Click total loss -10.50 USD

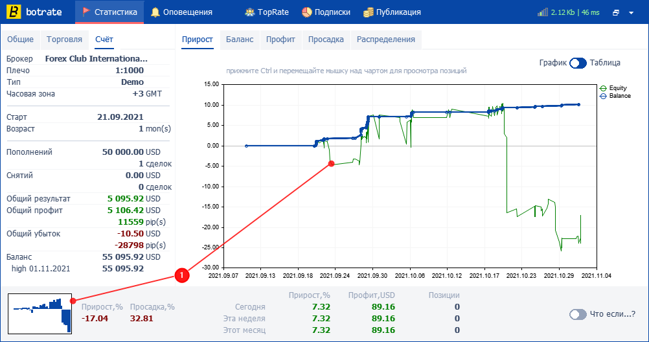click(x=139, y=234)
